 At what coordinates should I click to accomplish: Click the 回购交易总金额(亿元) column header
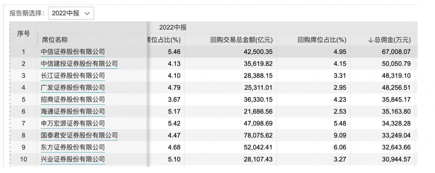pyautogui.click(x=241, y=40)
